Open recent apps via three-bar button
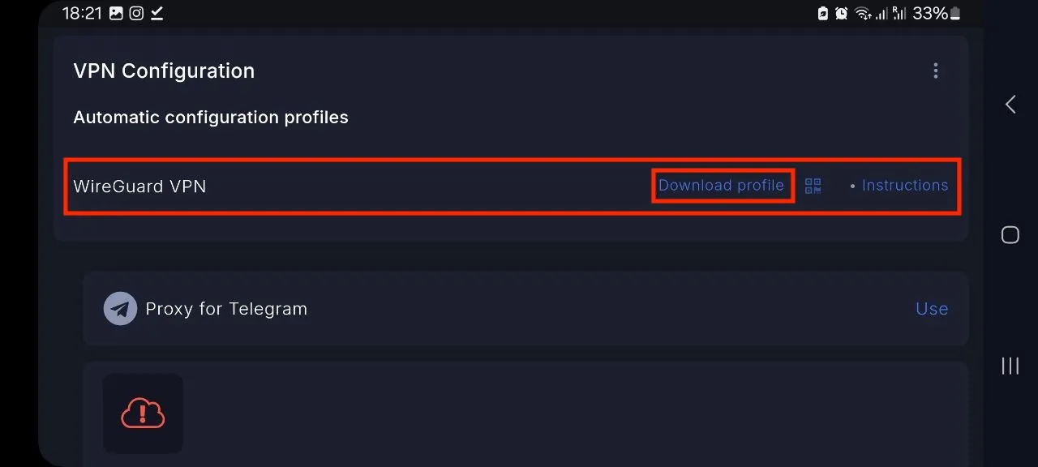This screenshot has height=467, width=1038. coord(1010,366)
